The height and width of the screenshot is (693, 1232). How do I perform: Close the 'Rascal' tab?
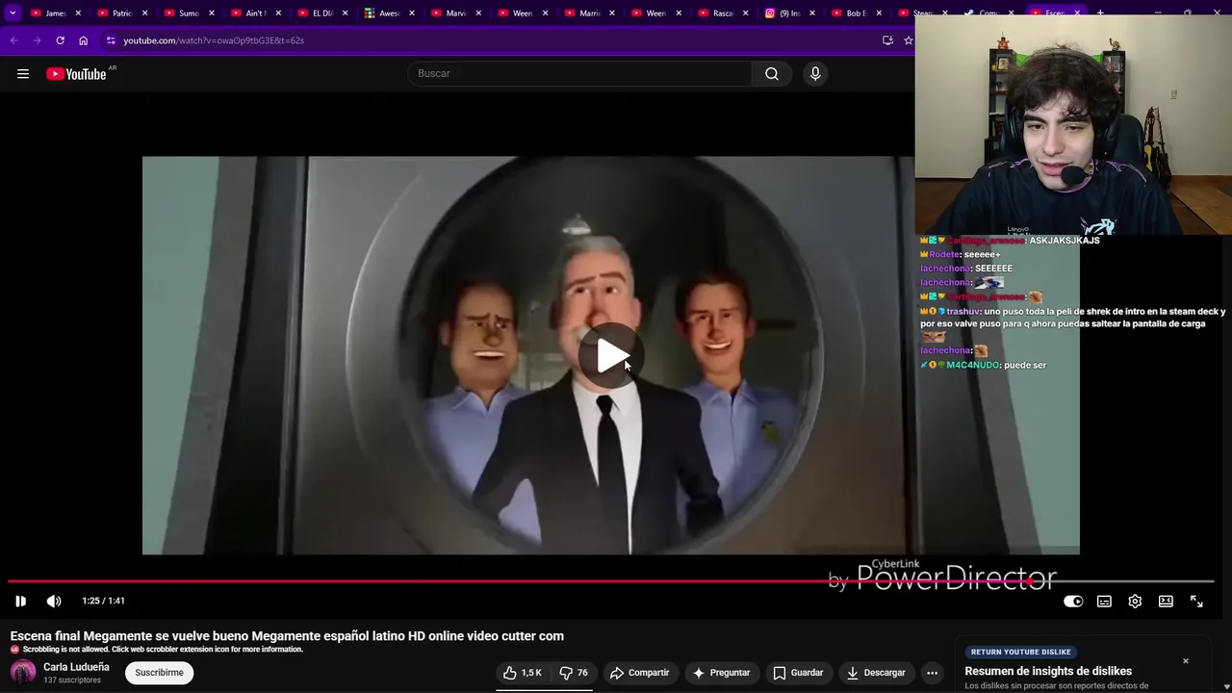[745, 13]
